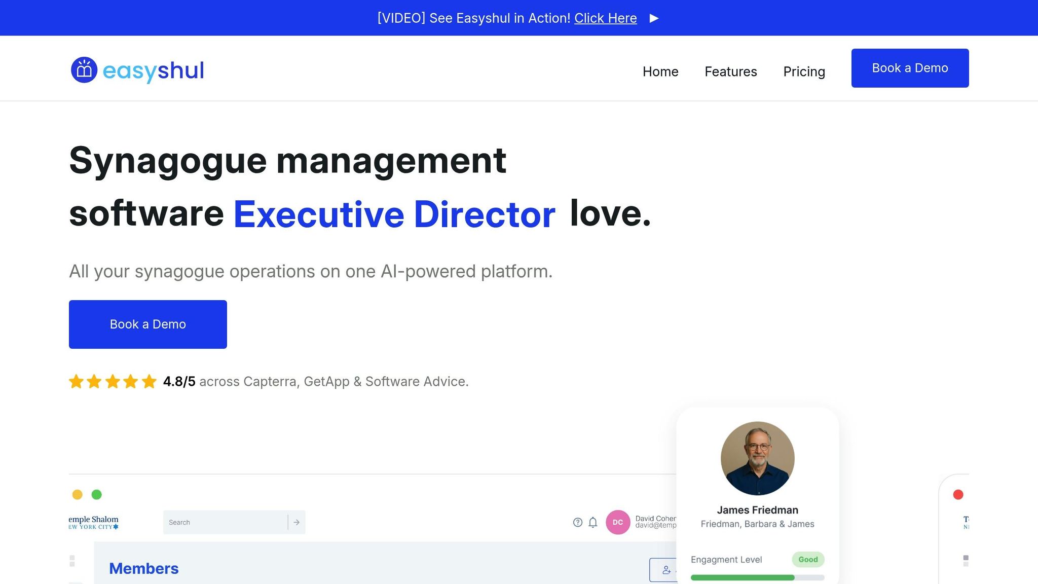Go to the Pricing page

coord(804,71)
